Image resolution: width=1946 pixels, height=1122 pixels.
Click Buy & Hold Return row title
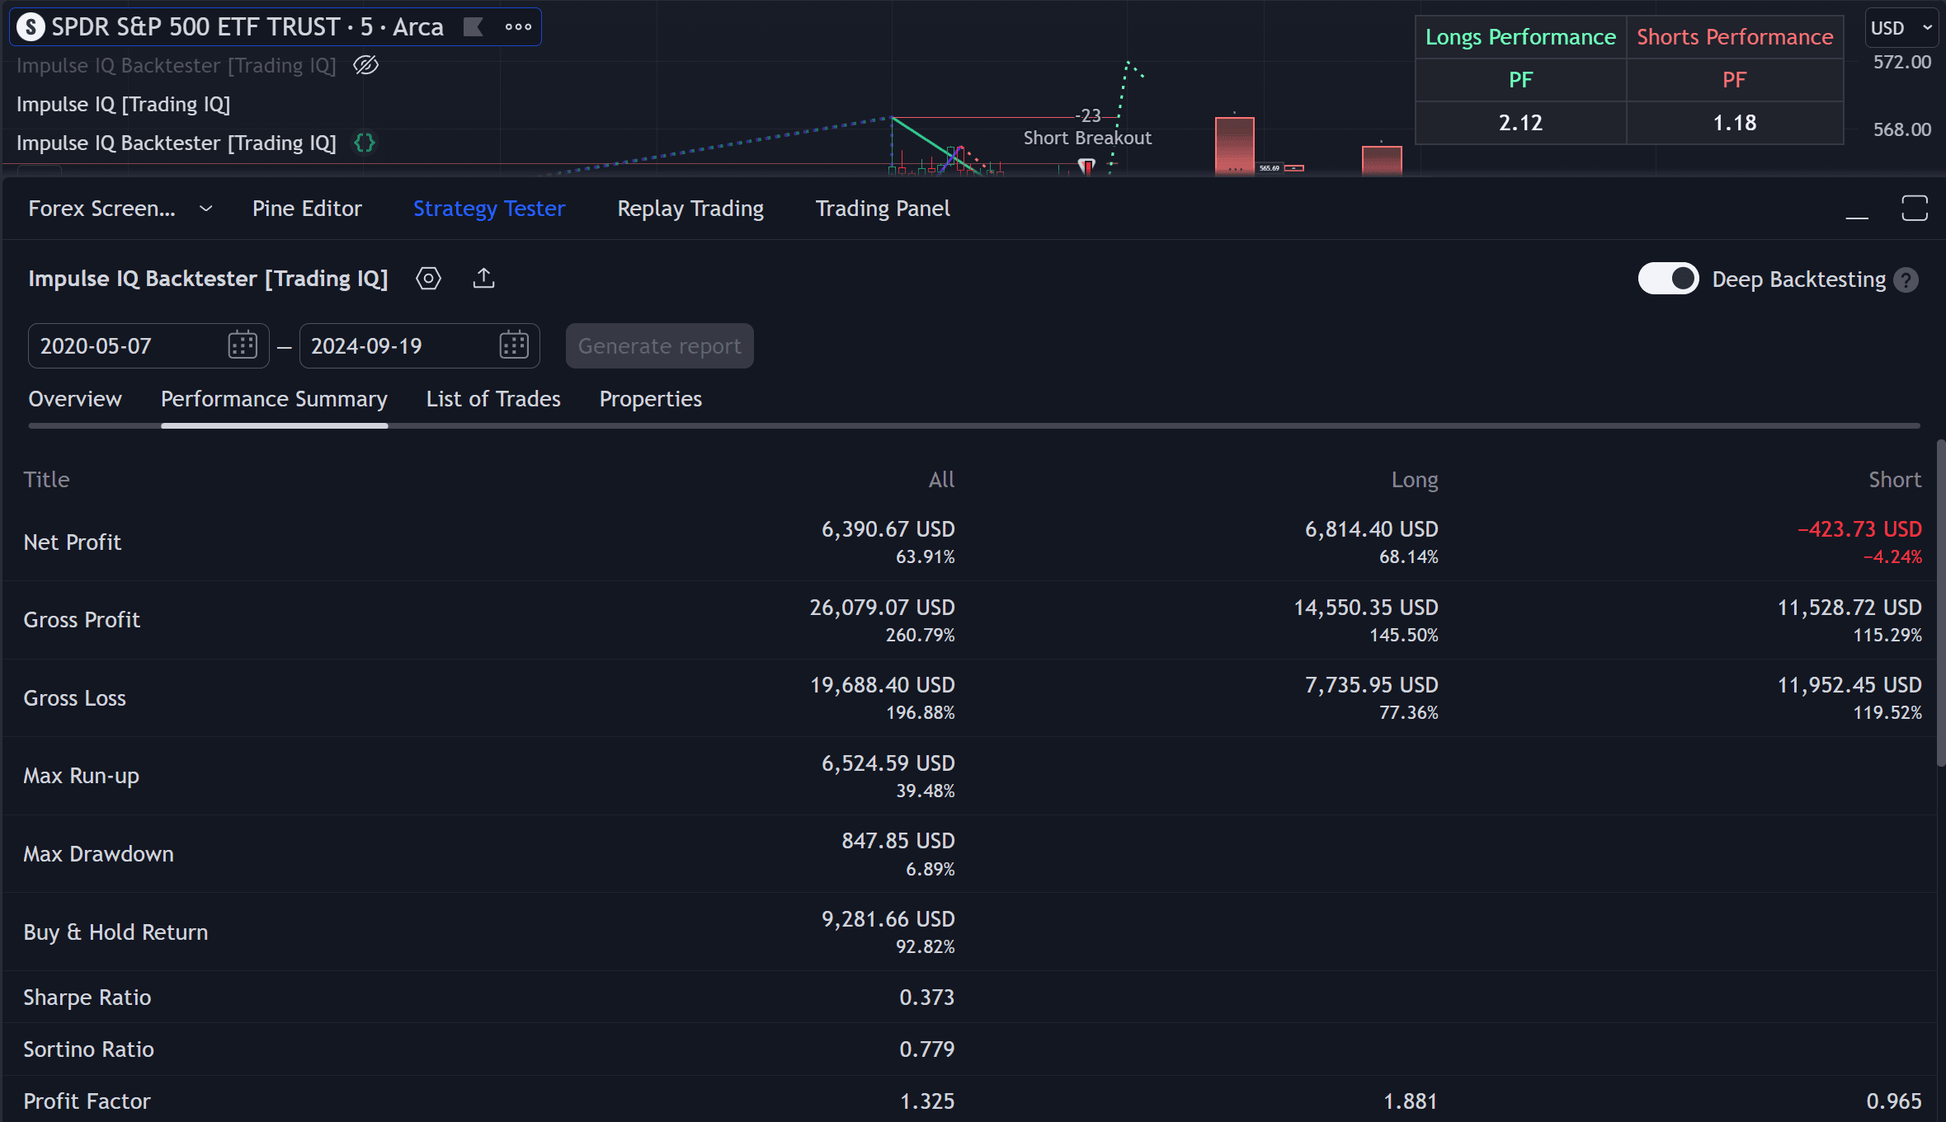[x=115, y=932]
